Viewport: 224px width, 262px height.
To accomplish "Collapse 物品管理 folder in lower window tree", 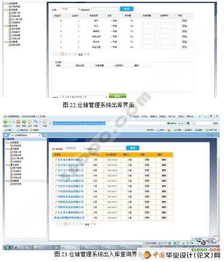I will point(6,143).
